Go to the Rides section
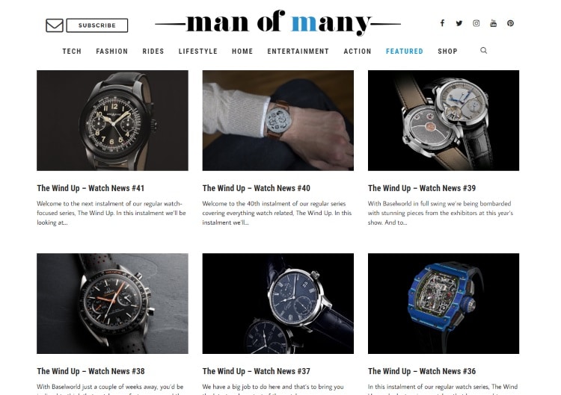The width and height of the screenshot is (561, 395). [x=153, y=51]
